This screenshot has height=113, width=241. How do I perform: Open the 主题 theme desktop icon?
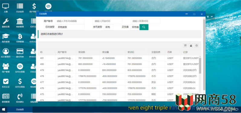pyautogui.click(x=6, y=8)
